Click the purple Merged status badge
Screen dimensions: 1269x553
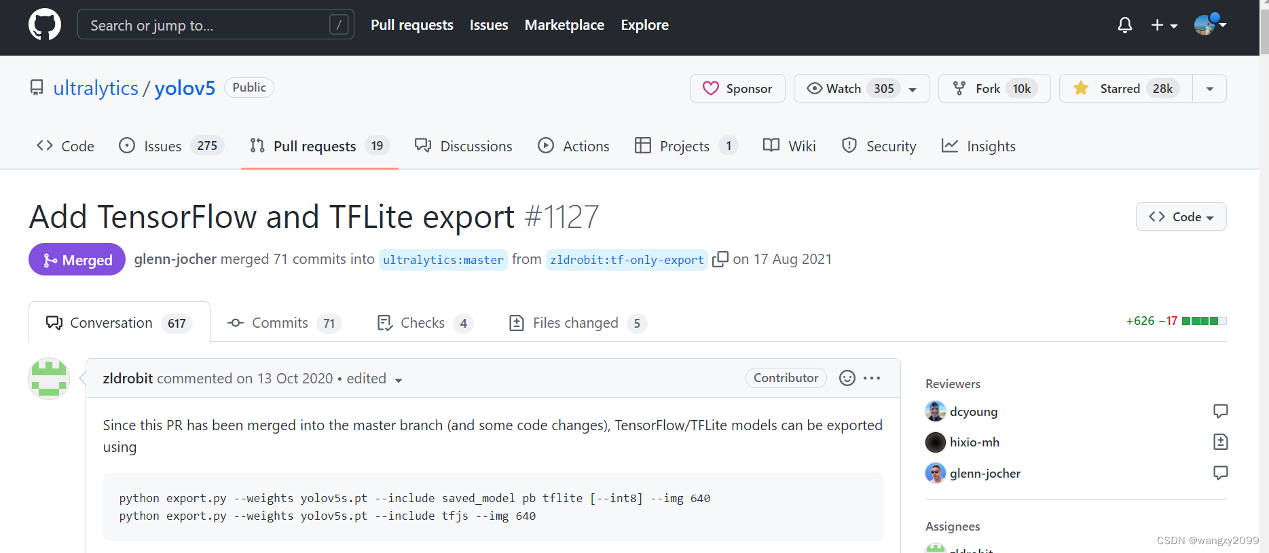tap(77, 259)
